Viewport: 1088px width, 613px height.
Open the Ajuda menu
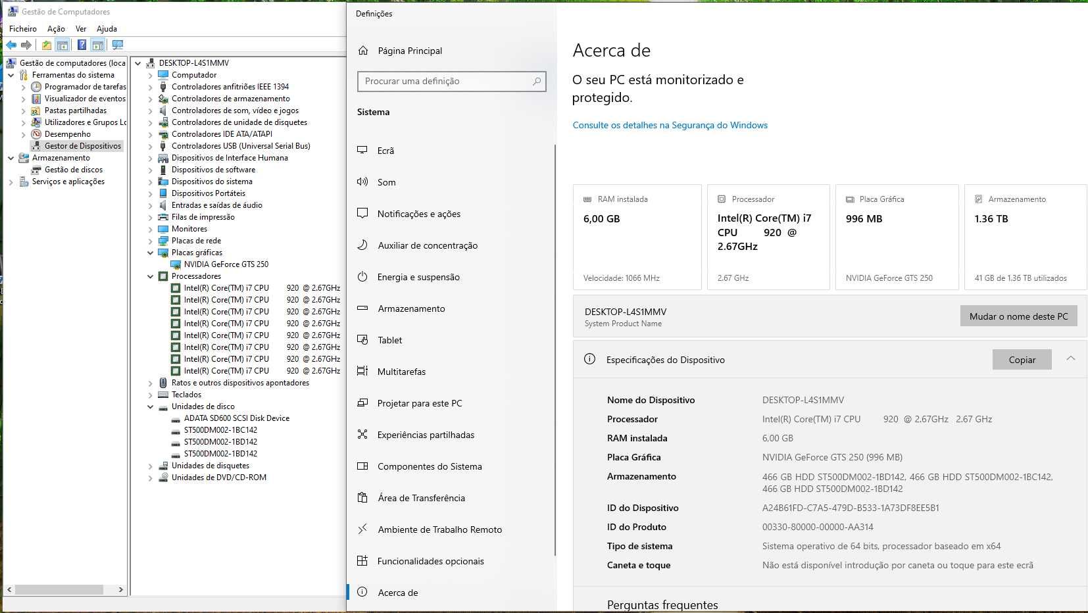107,29
